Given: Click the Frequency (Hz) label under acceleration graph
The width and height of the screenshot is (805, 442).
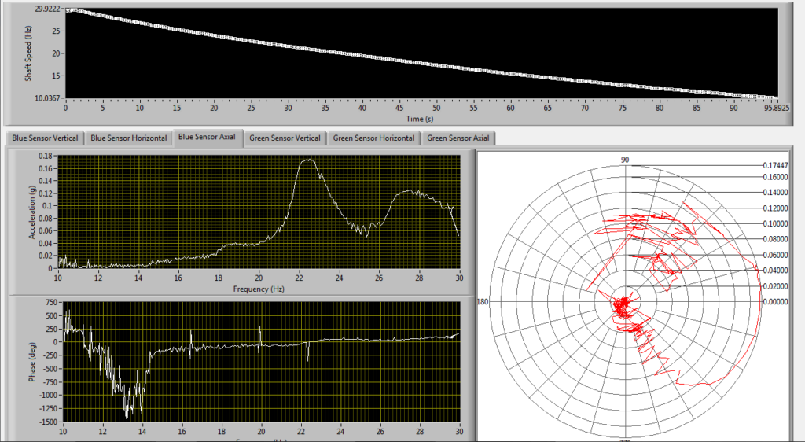Looking at the screenshot, I should click(x=258, y=289).
